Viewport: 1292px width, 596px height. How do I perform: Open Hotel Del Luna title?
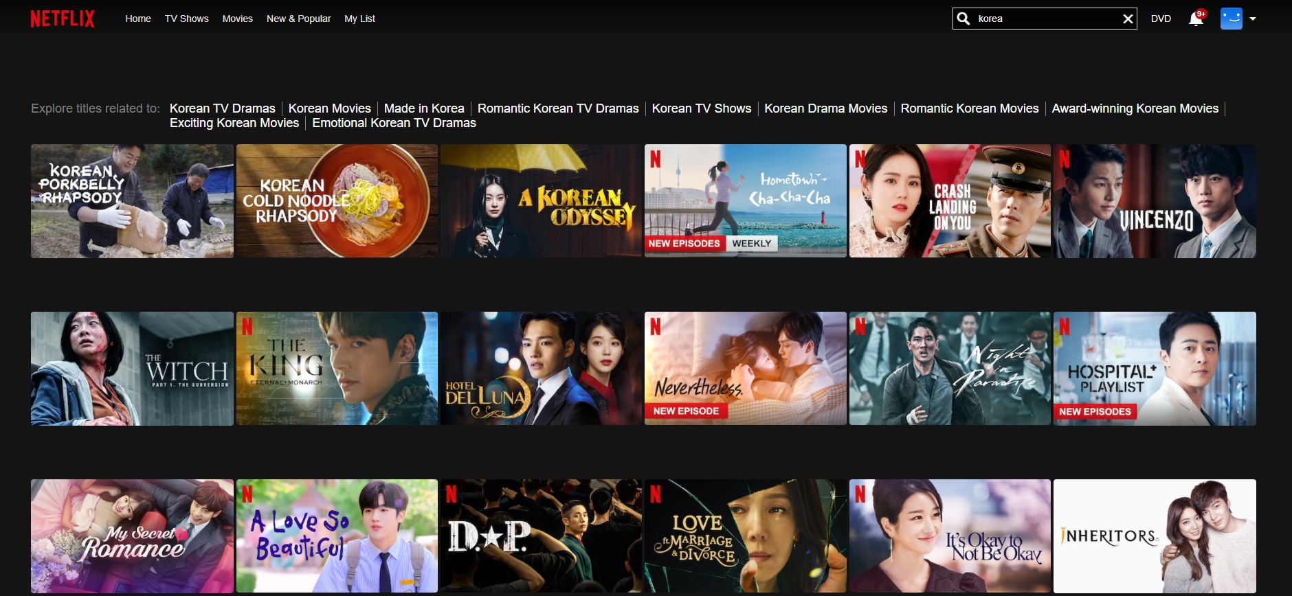coord(541,369)
